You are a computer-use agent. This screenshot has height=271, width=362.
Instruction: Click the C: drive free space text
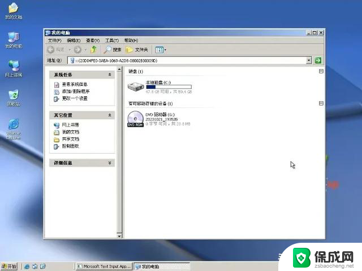click(x=169, y=91)
